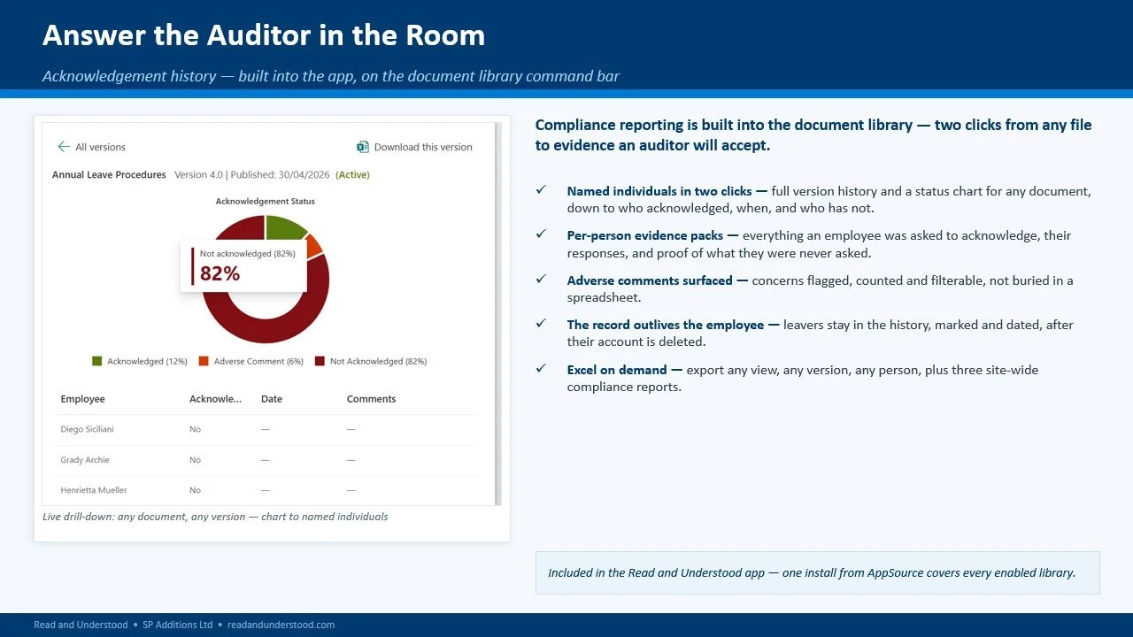This screenshot has height=637, width=1133.
Task: Select the Diego Siciliani row
Action: coord(266,429)
